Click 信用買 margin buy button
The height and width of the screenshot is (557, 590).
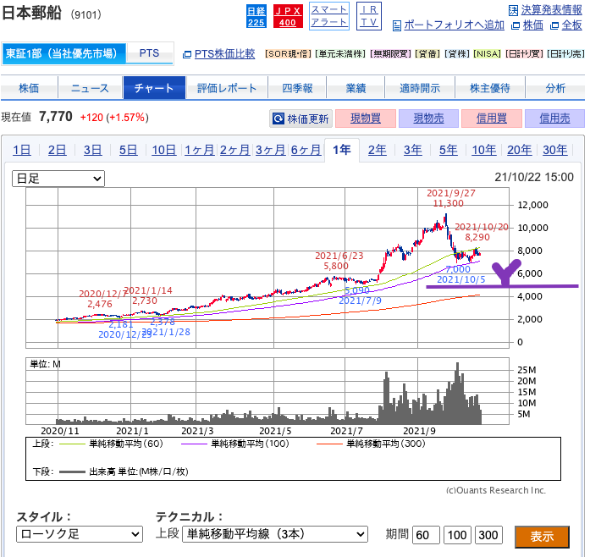tap(492, 119)
